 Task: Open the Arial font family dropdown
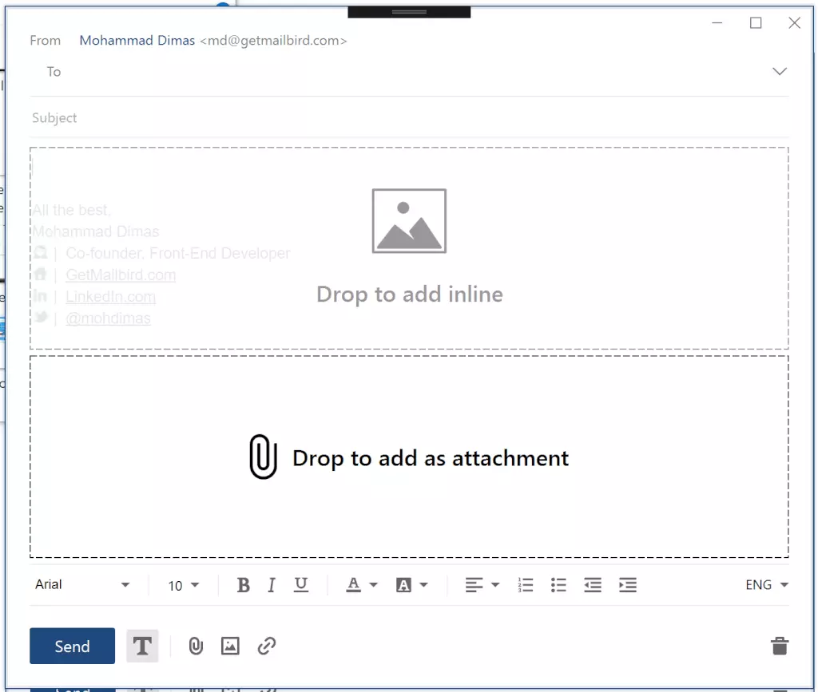[82, 585]
